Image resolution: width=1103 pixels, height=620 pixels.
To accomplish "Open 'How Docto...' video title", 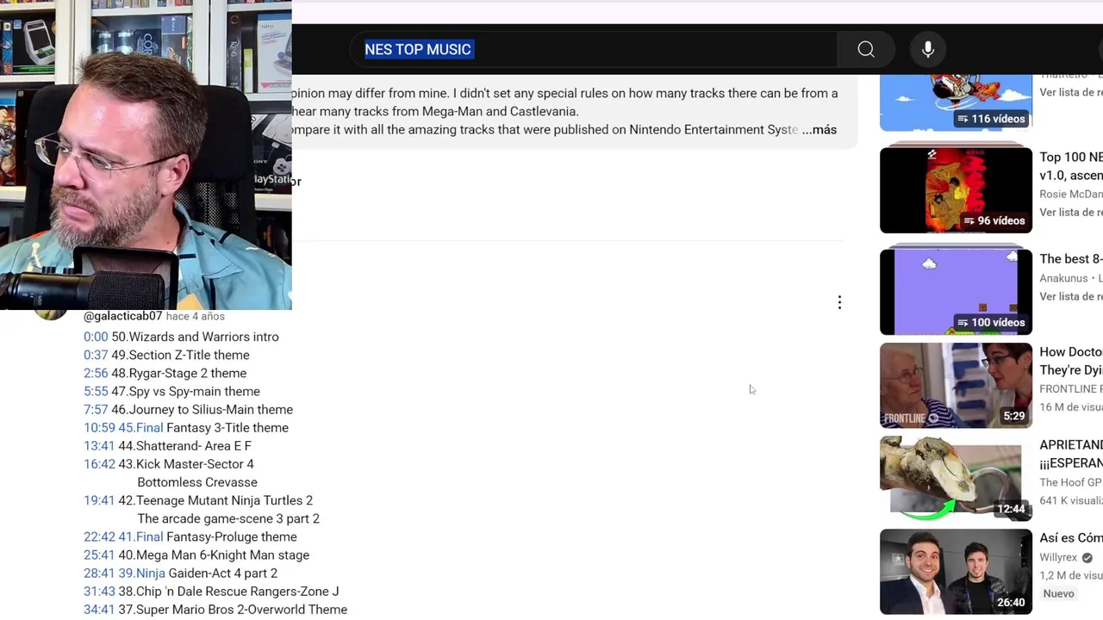I will click(1071, 361).
